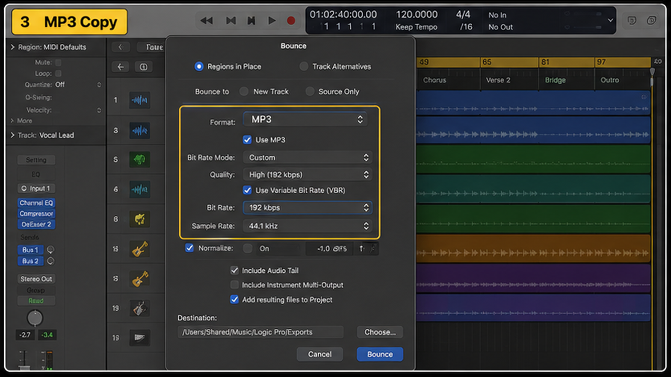Click the Outro arrangement marker
This screenshot has height=377, width=671.
[610, 80]
